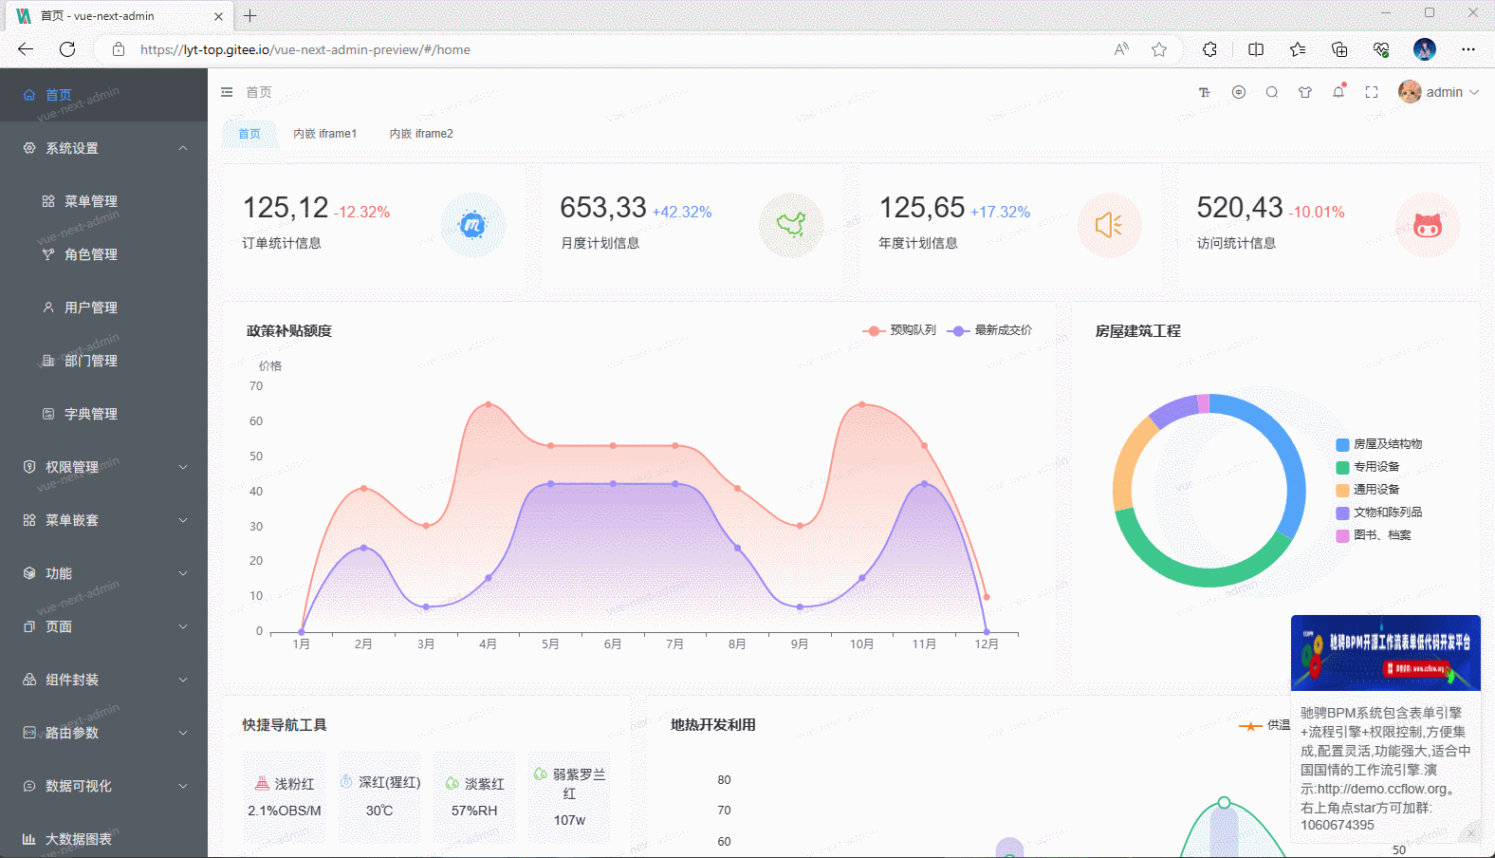The height and width of the screenshot is (858, 1495).
Task: Collapse the sidebar with the hamburger icon
Action: click(x=227, y=92)
